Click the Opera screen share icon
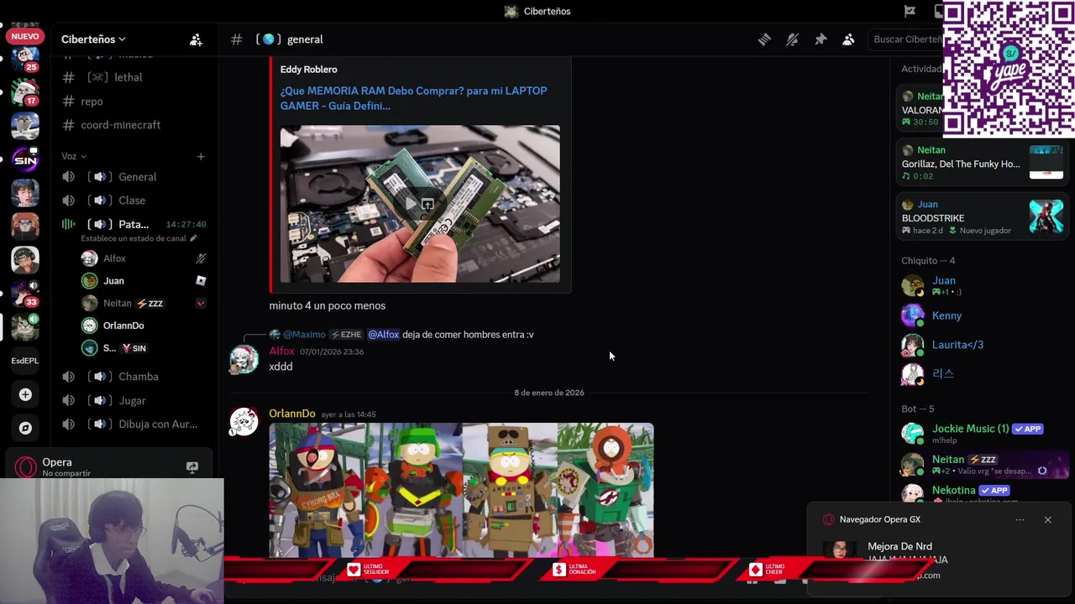Screen dimensions: 1075x604 point(192,466)
